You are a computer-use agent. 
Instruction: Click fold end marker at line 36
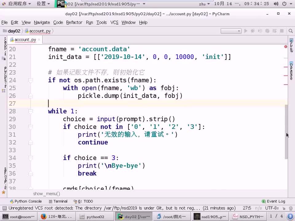pos(31,174)
